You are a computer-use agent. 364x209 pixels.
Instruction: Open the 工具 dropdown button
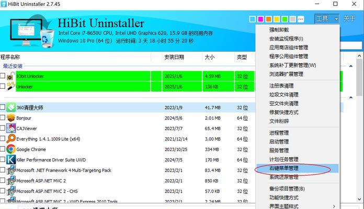(327, 19)
